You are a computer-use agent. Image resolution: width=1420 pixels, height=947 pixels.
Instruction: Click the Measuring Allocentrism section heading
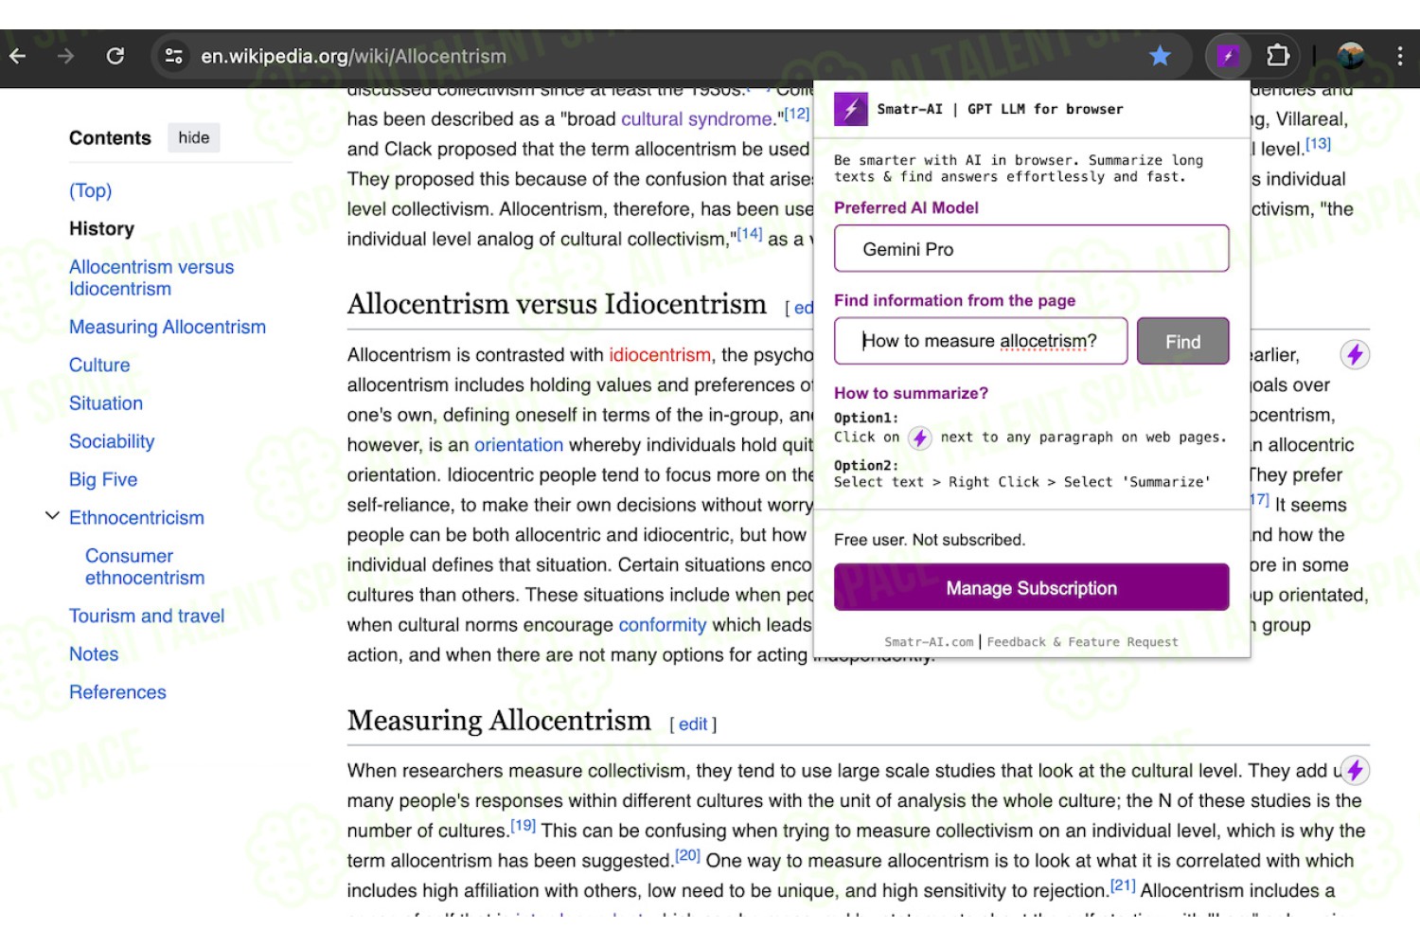point(499,721)
